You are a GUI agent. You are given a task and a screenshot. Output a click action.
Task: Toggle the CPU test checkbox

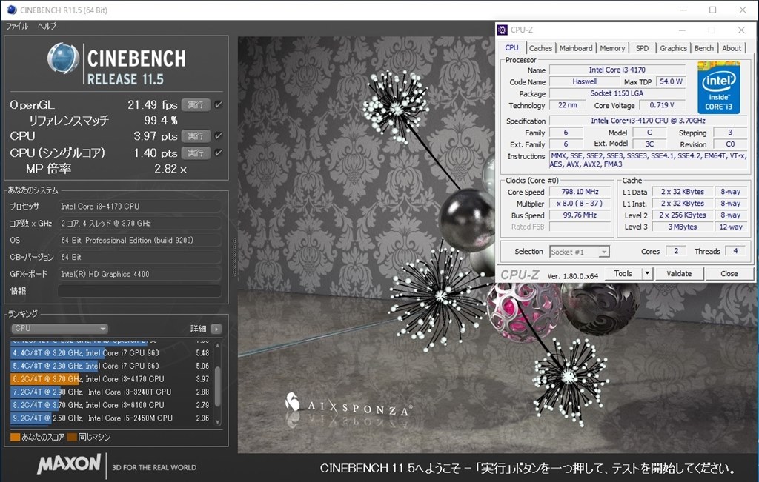[219, 136]
